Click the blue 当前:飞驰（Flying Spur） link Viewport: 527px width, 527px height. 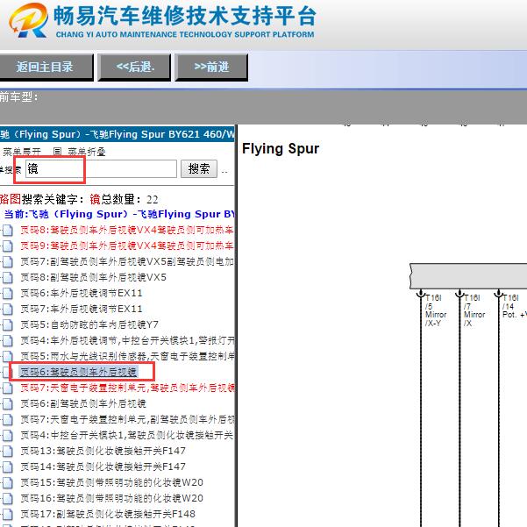[119, 214]
